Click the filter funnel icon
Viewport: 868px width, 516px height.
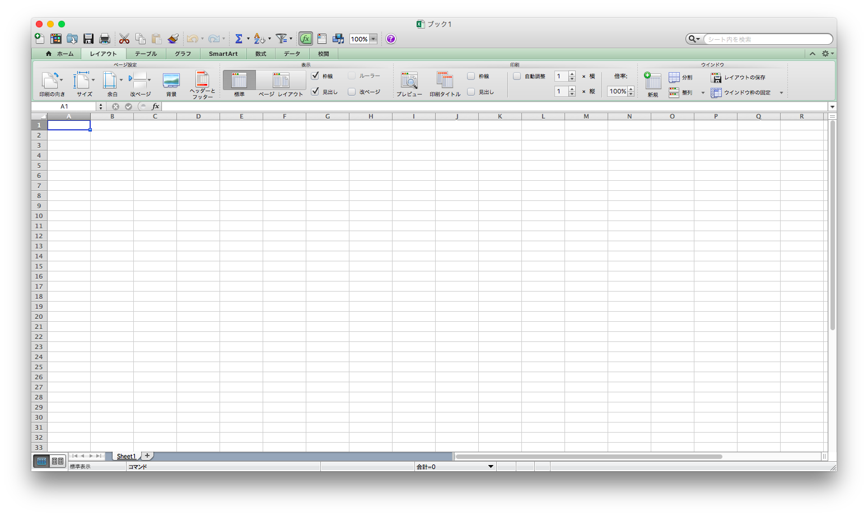281,39
